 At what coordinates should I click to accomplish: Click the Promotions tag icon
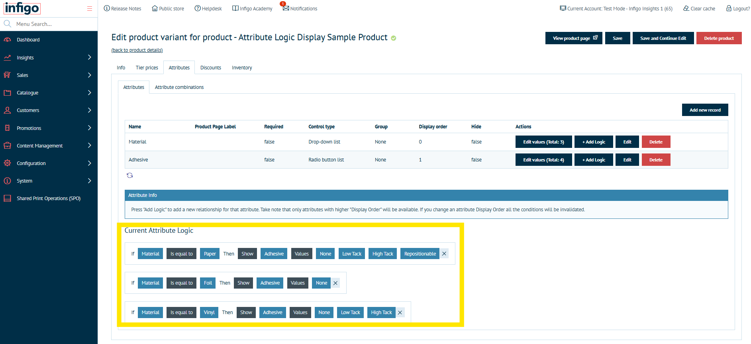(7, 128)
